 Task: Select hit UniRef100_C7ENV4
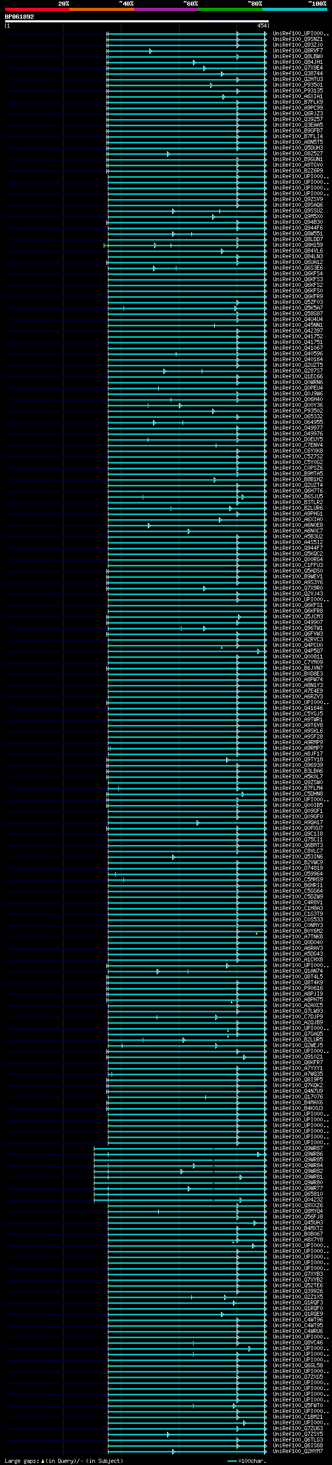298,445
